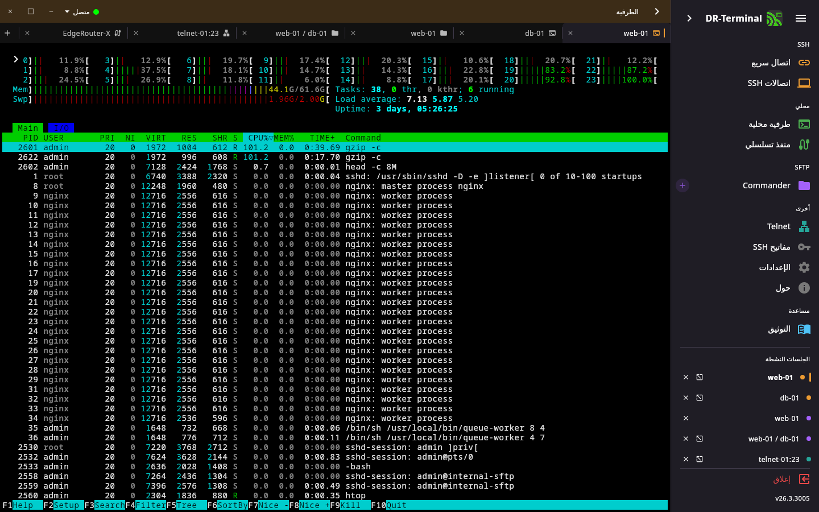Select 'nginx: master process nginx' row
819x512 pixels.
335,186
